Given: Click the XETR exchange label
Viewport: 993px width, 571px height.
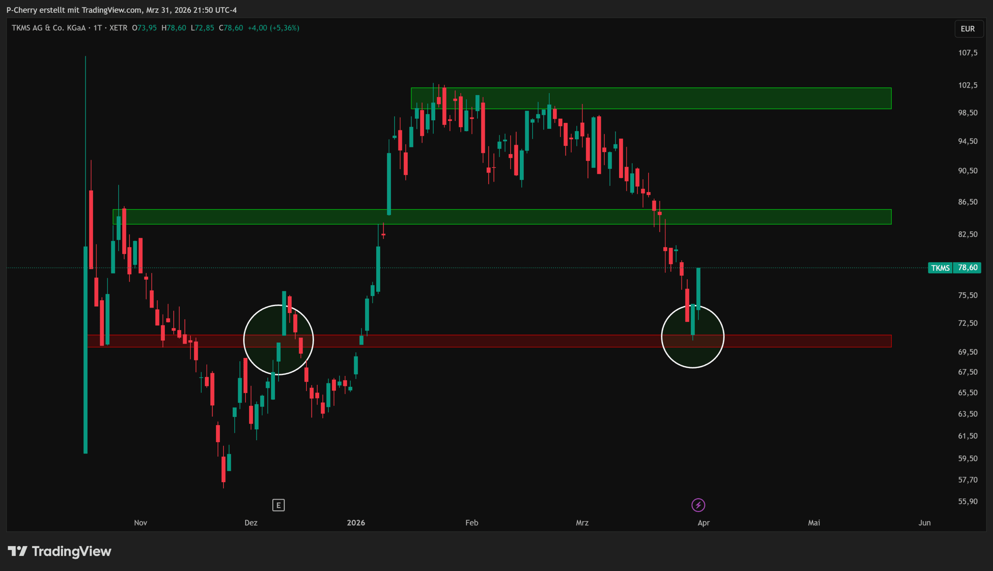Looking at the screenshot, I should 118,28.
